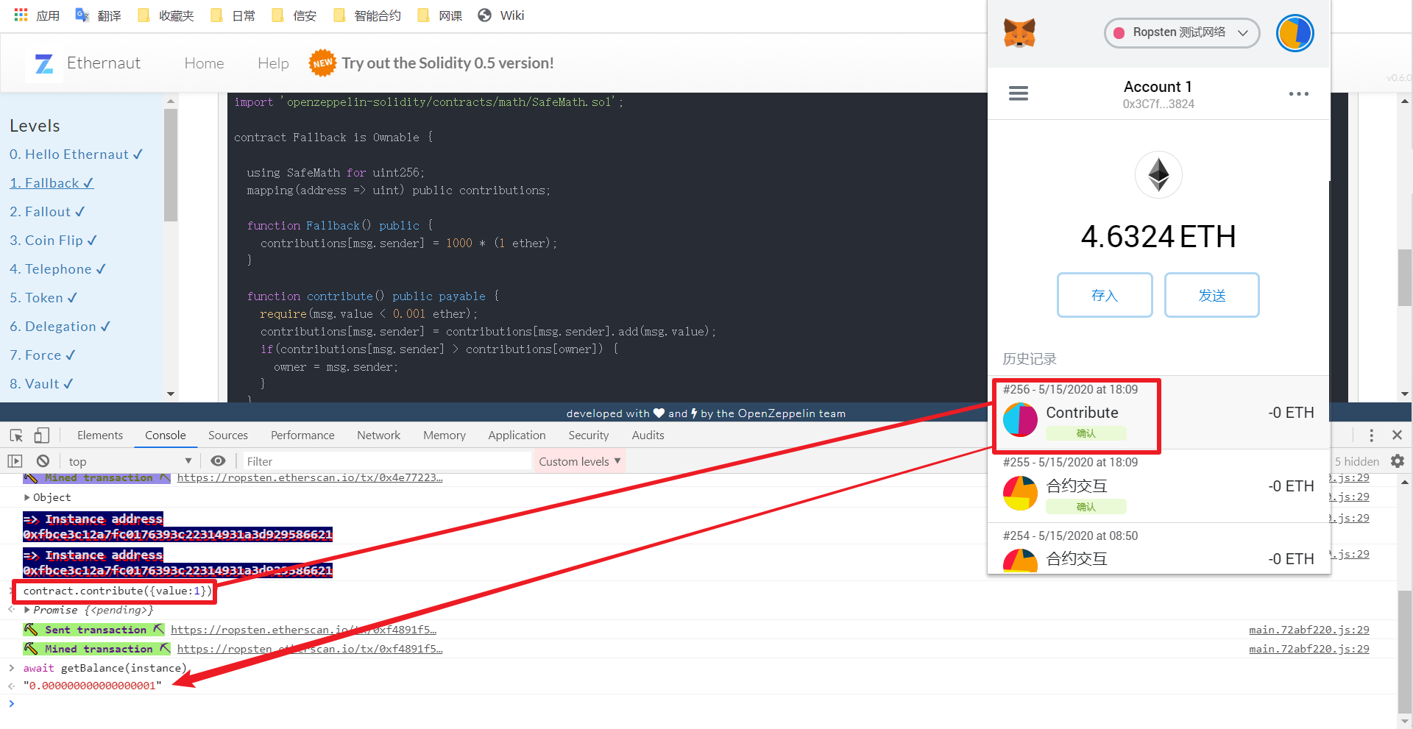This screenshot has height=729, width=1413.
Task: Open transaction #256 Contribute in history
Action: click(1159, 413)
